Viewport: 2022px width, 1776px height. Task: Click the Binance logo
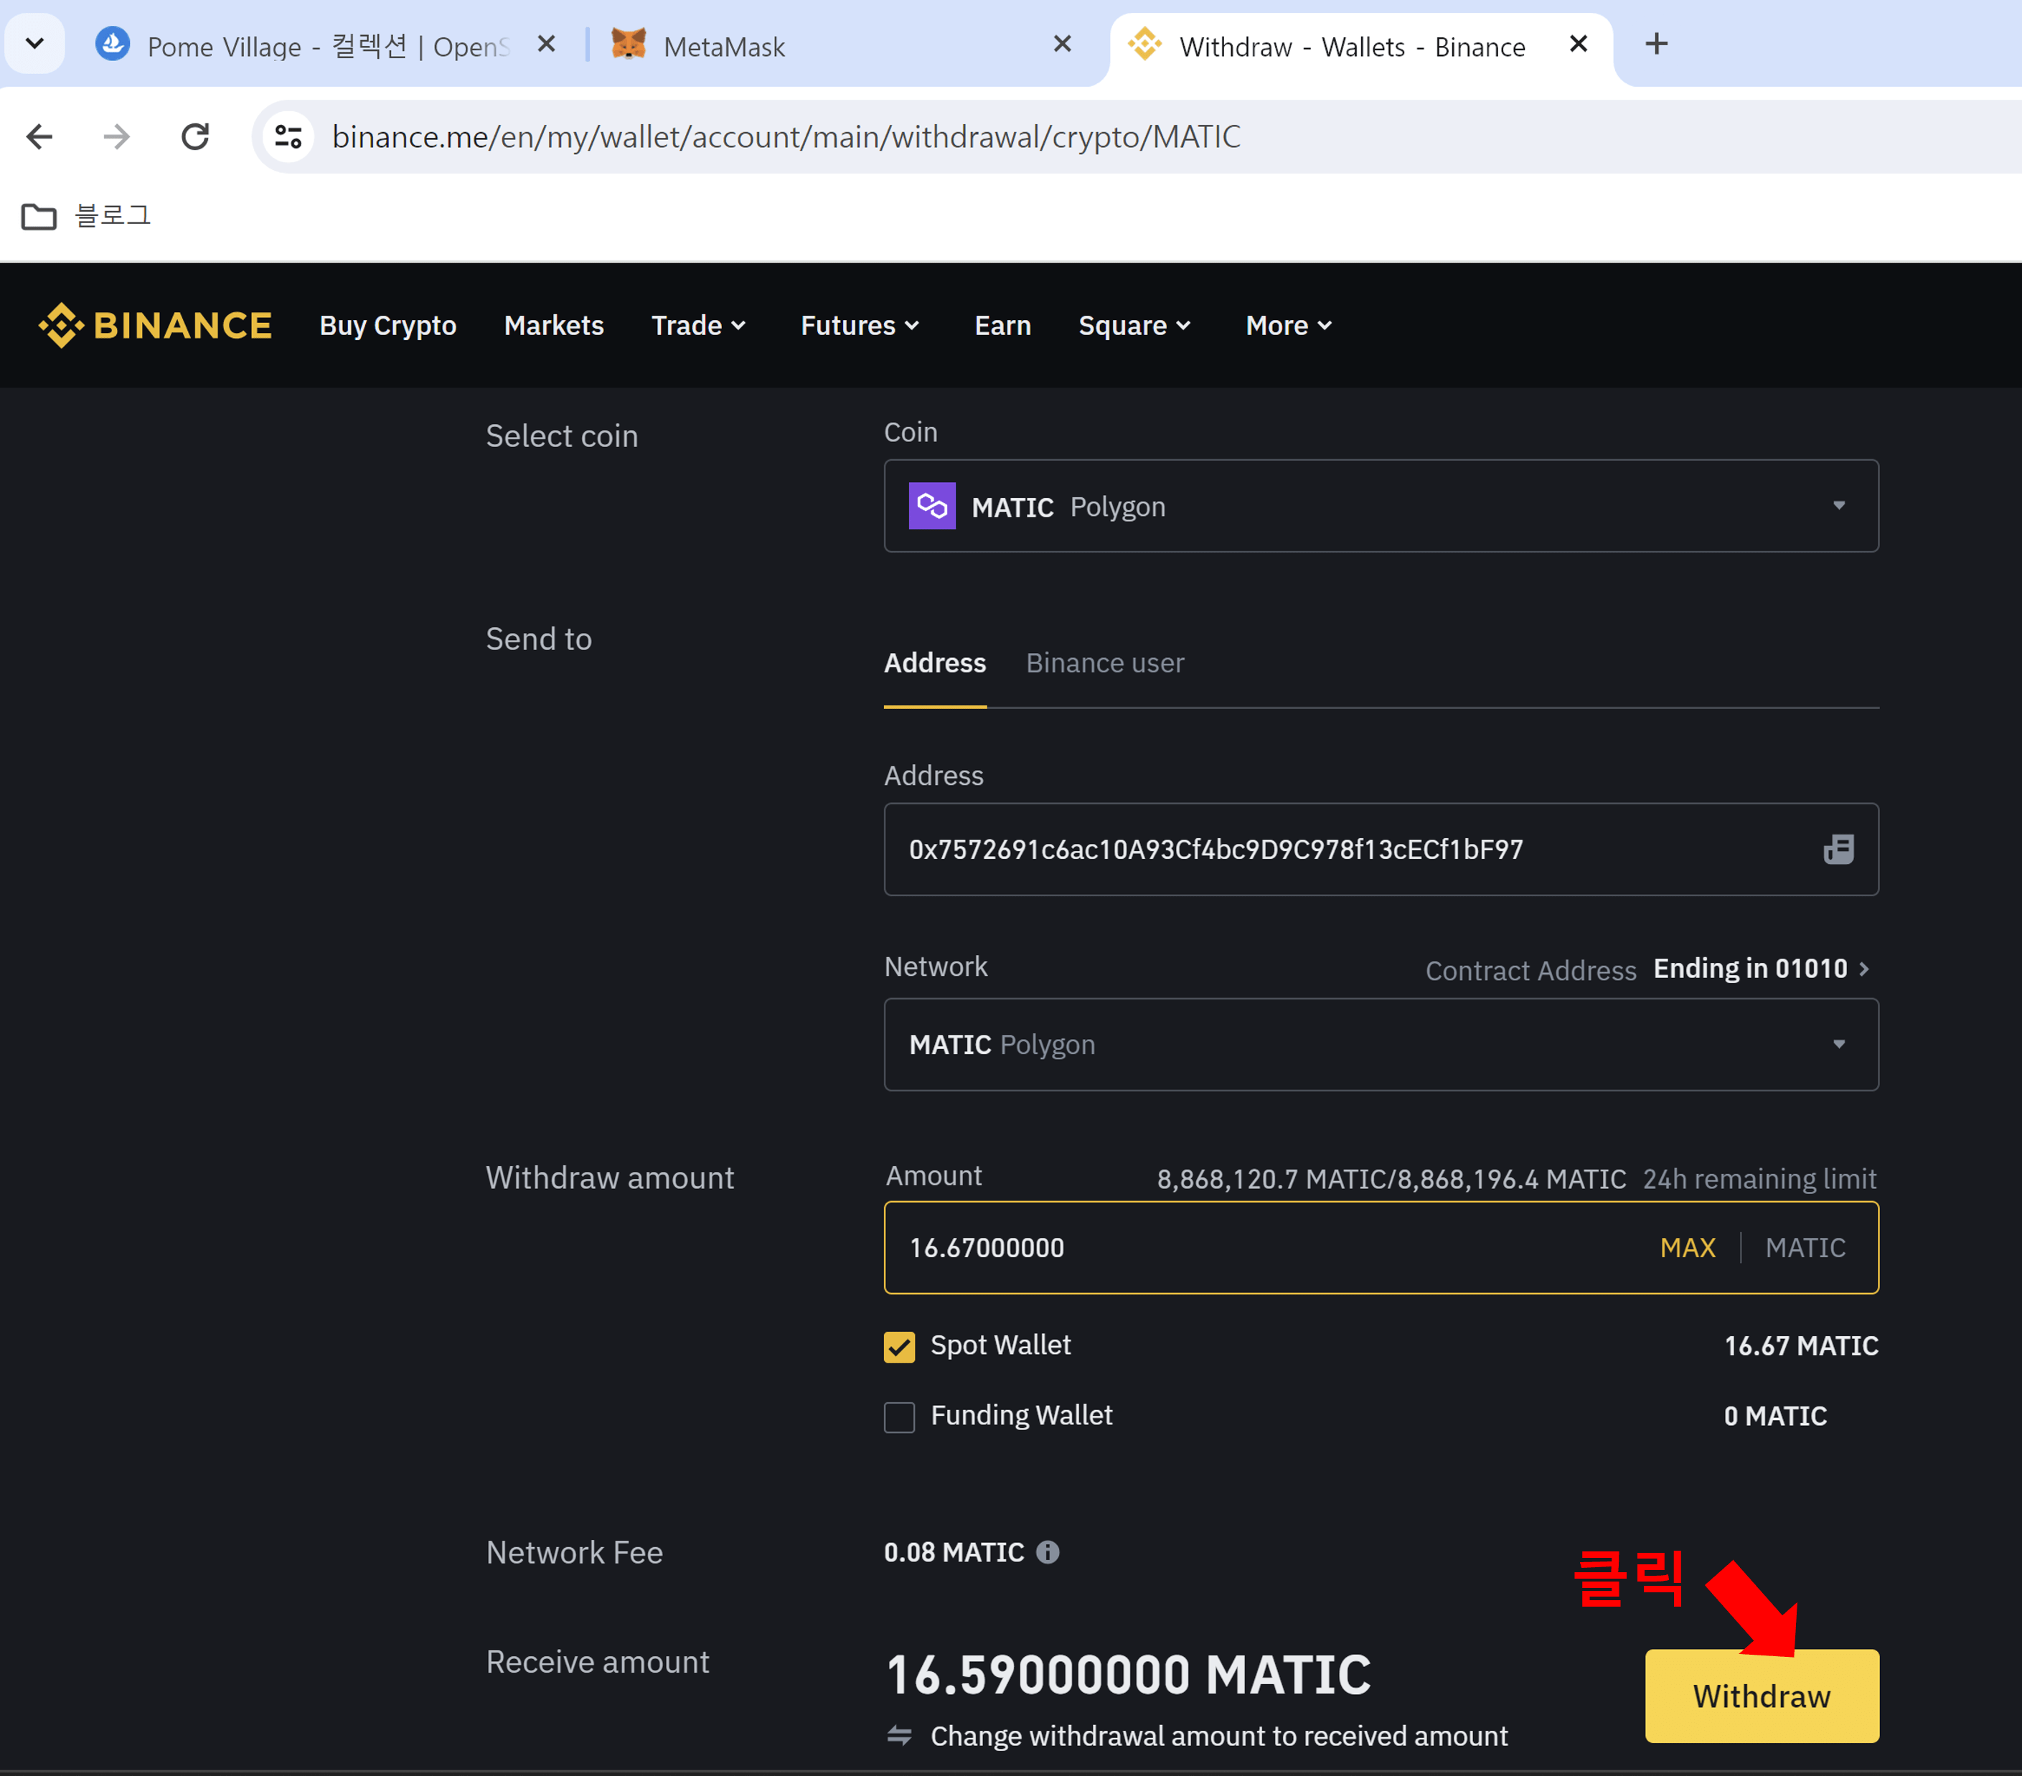click(154, 326)
